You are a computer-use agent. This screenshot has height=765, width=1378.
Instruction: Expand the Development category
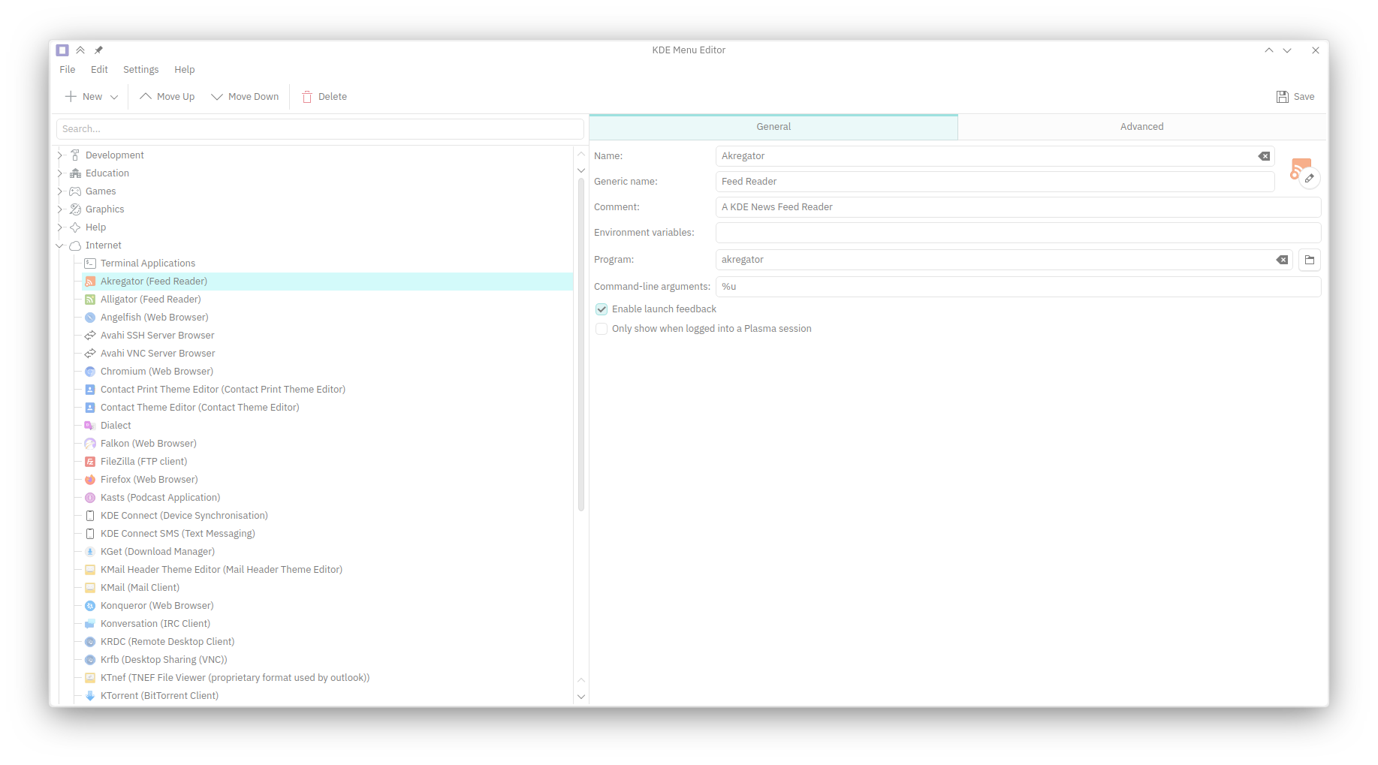60,155
